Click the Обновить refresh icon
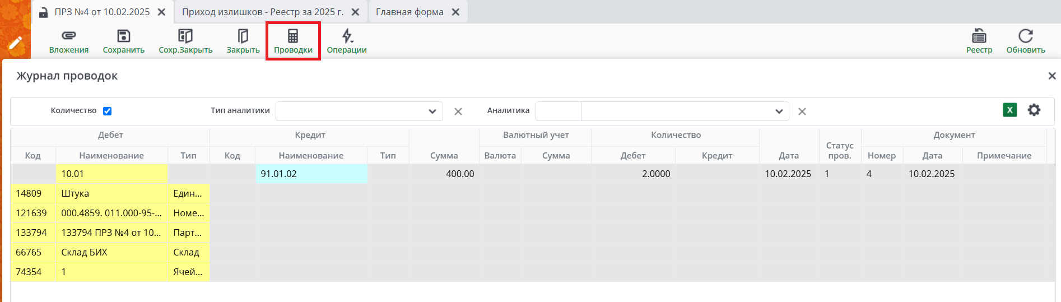Screen dimensions: 1061x302 coord(1025,36)
